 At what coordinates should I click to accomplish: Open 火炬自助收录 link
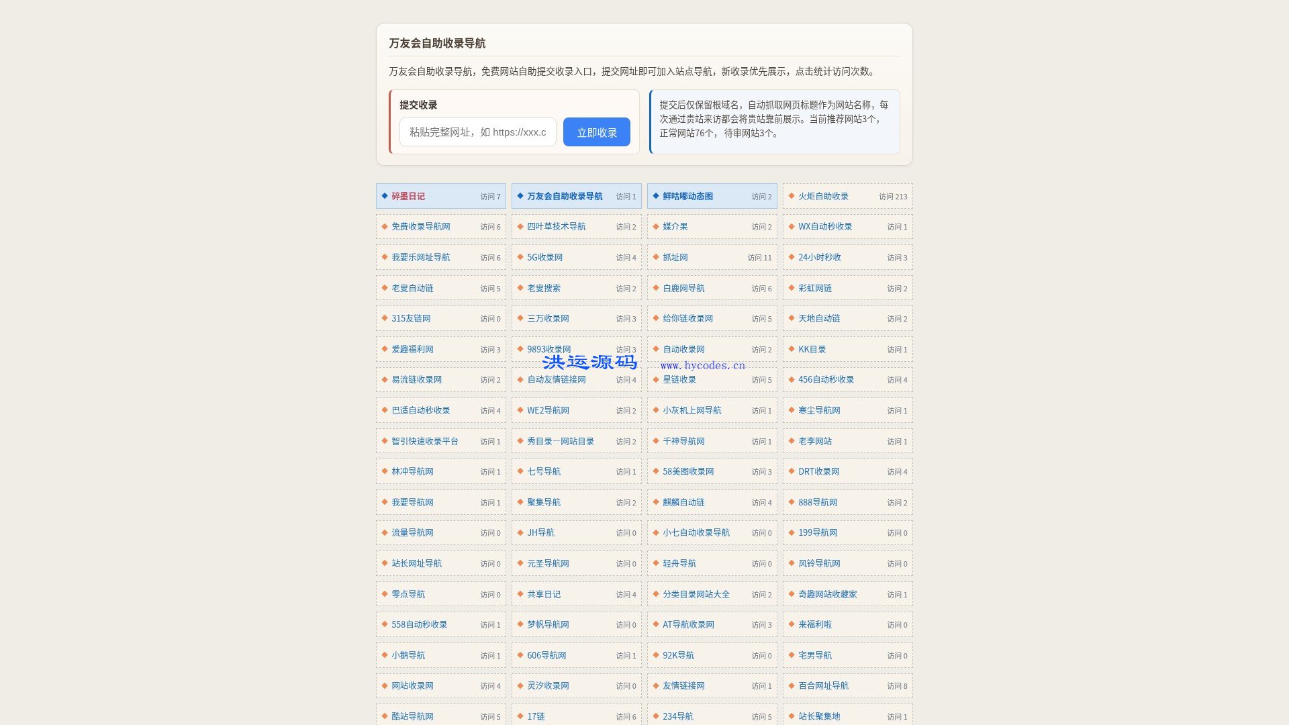tap(823, 196)
